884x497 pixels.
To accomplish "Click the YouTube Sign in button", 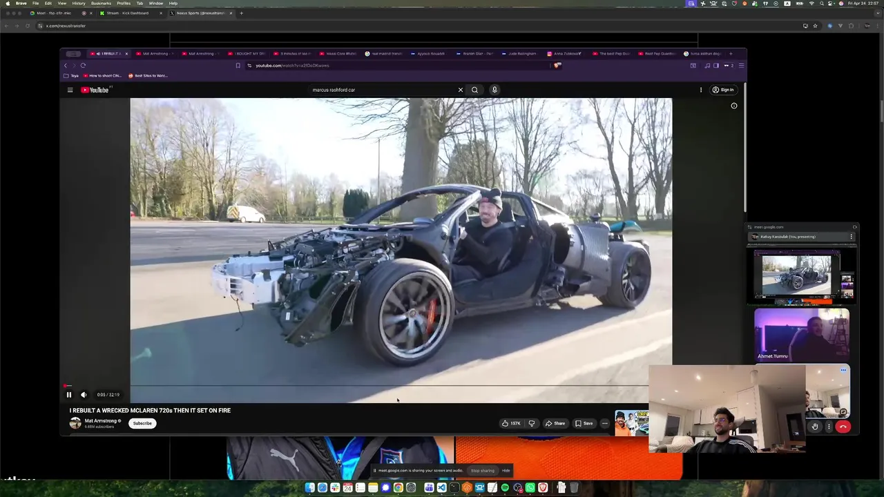I will 723,90.
